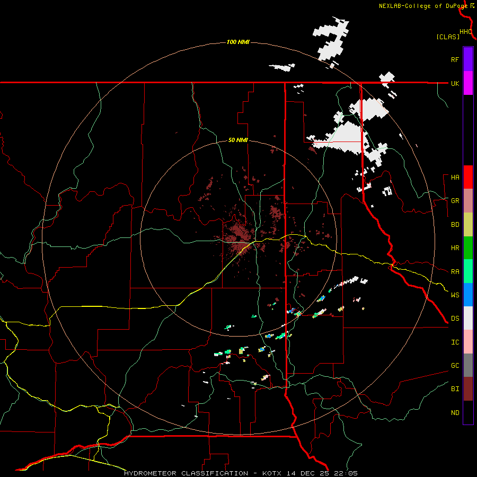Viewport: 477px width, 477px height.
Task: Click the KOTX station identifier
Action: [272, 473]
